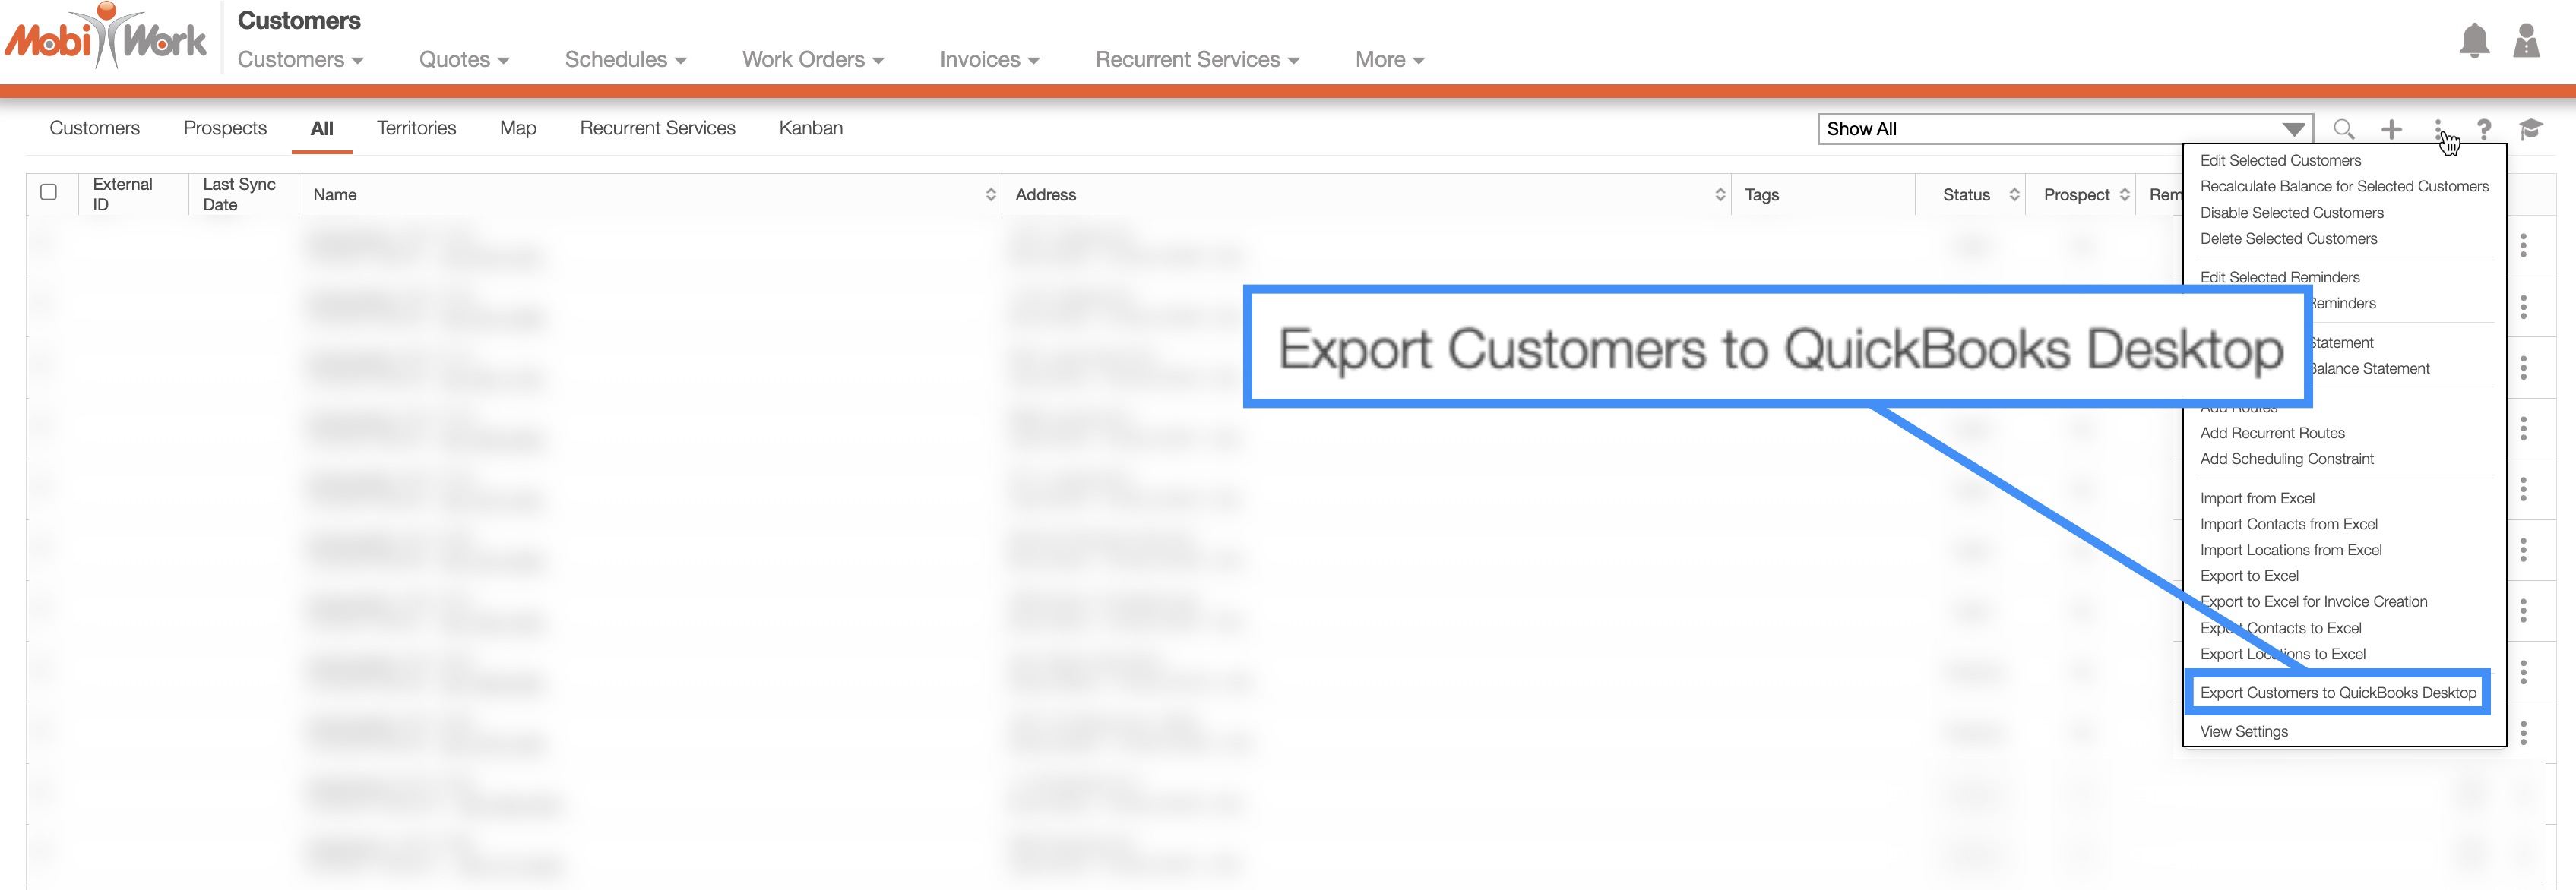Screen dimensions: 2576x890
Task: Click the plus icon to add customer
Action: pos(2391,129)
